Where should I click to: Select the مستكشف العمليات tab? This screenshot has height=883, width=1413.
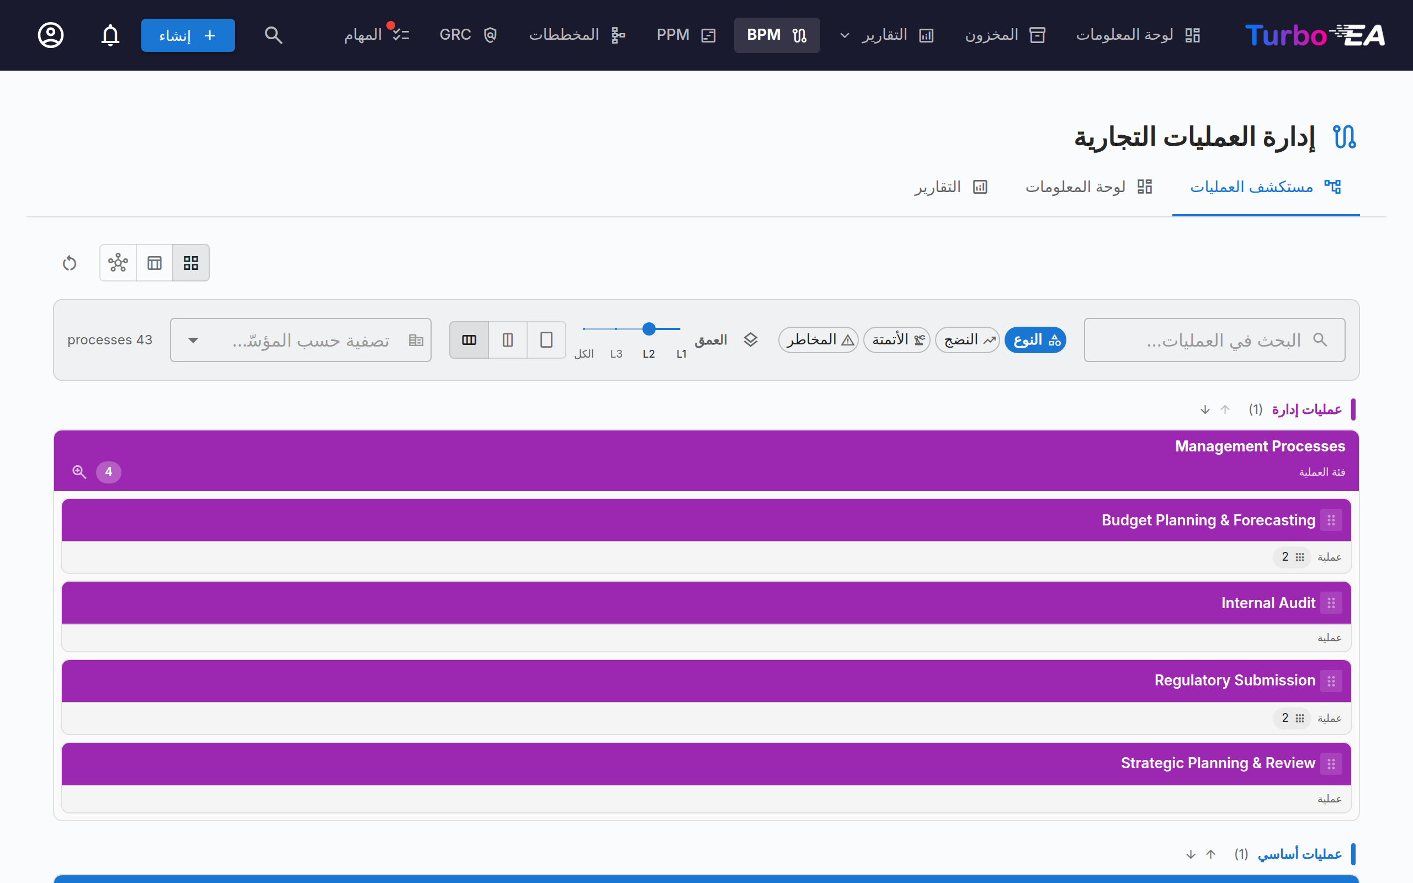(1265, 187)
